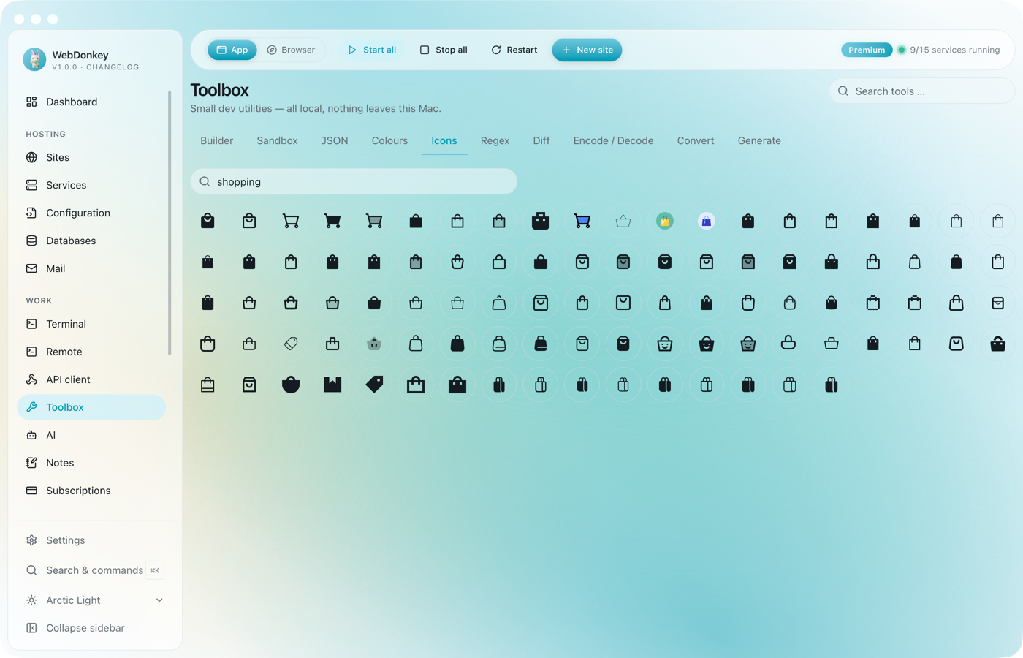Switch to the Sandbox tab
Screen dimensions: 1023x658
click(277, 140)
